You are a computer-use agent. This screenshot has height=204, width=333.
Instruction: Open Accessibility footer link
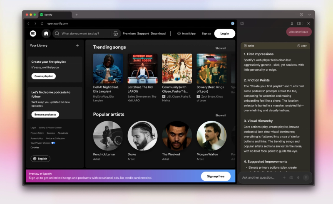point(37,138)
